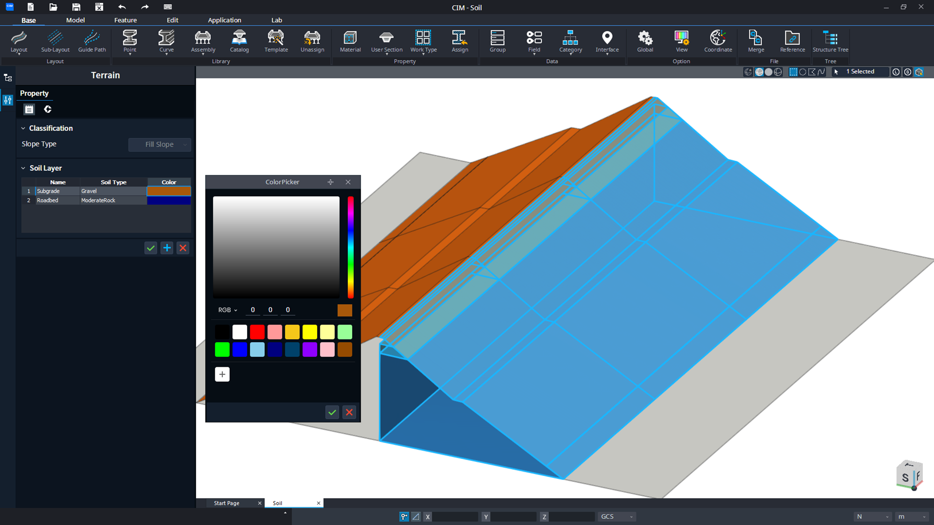Open the m length unit dropdown
934x525 pixels.
tap(912, 517)
